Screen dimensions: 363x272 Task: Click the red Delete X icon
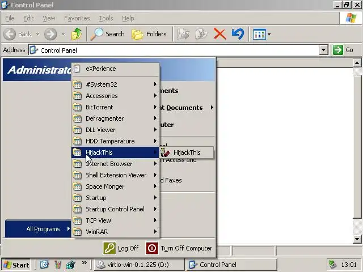tap(220, 34)
